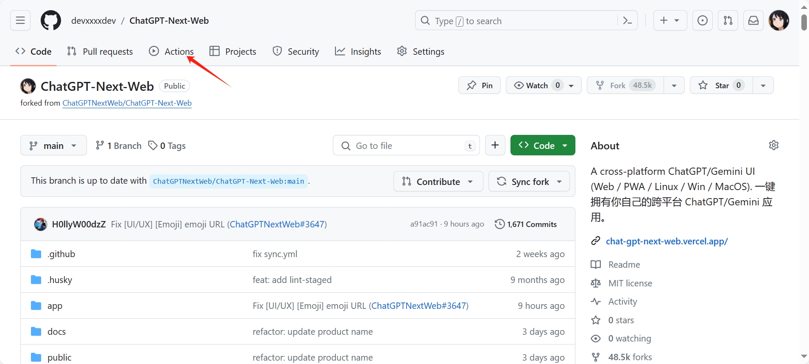
Task: Open the Security tab
Action: point(296,51)
